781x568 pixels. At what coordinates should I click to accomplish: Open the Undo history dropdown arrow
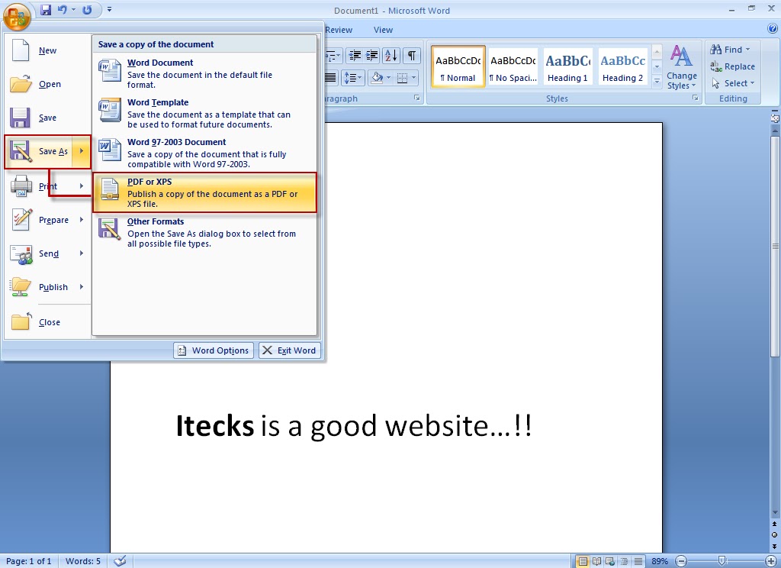tap(74, 9)
